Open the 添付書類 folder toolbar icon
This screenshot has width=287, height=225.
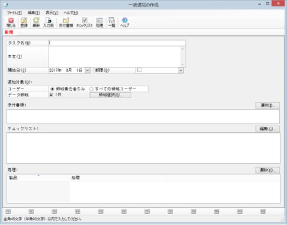coord(66,22)
